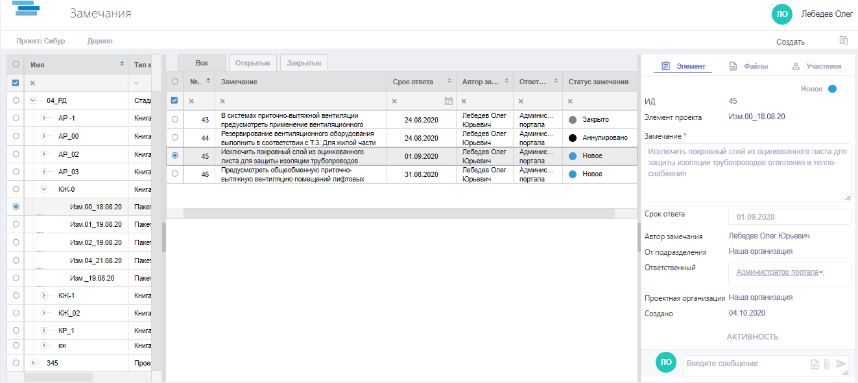Open the Администратор портала responsible link
This screenshot has height=383, width=858.
[x=778, y=272]
